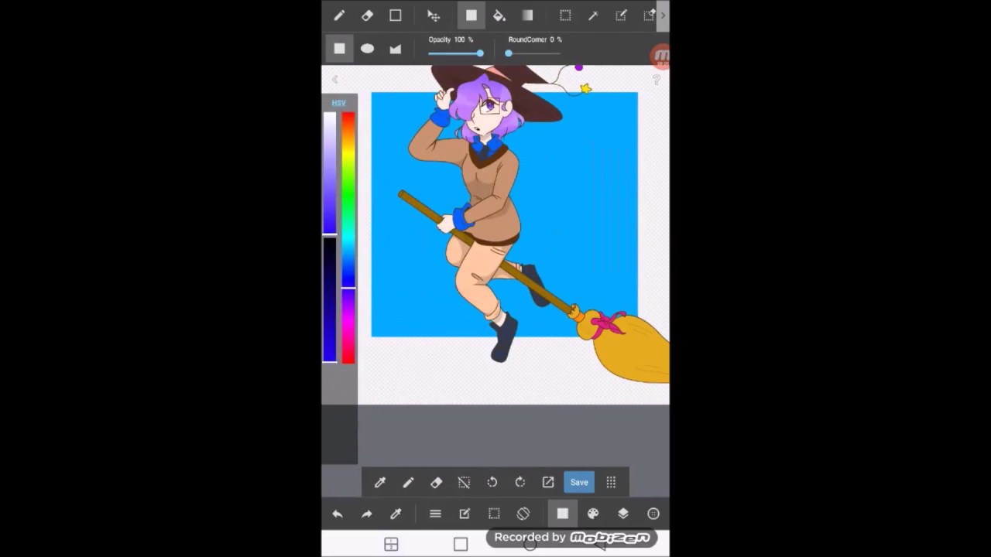
Task: Open the dotted grid menu in shortcut bar
Action: (x=611, y=482)
